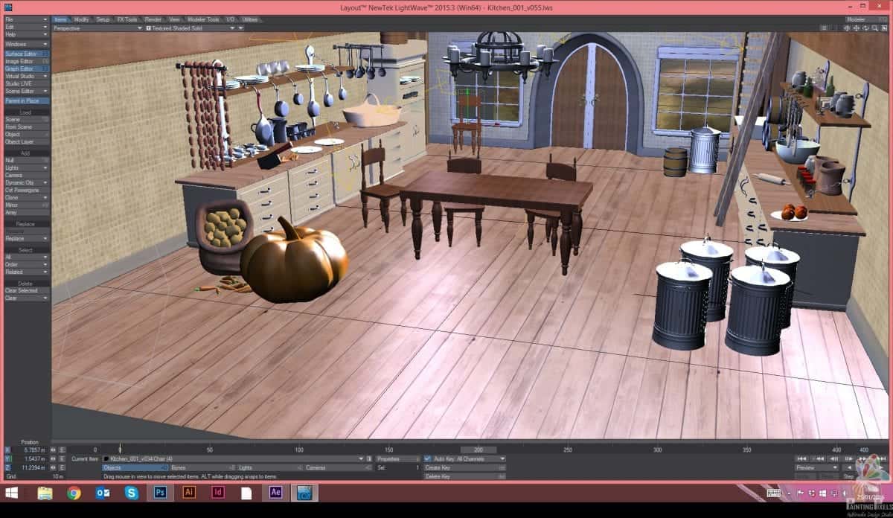Toggle the Y axis channel button
The image size is (893, 518).
tap(8, 459)
